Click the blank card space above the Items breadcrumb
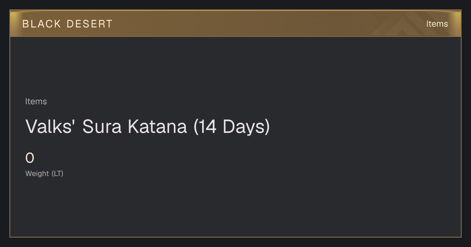The width and height of the screenshot is (471, 247). [235, 67]
